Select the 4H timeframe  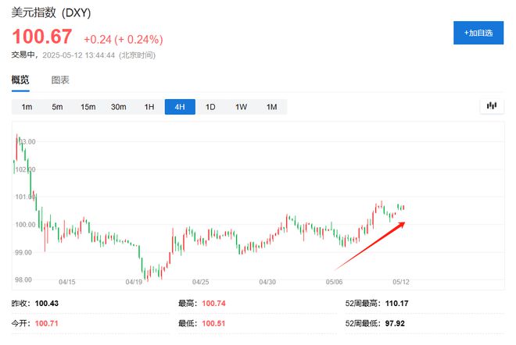180,107
